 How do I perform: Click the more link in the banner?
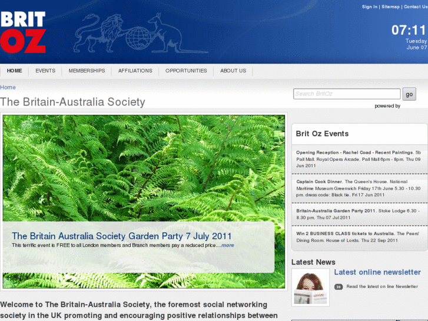227,246
